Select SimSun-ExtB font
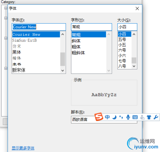Image resolution: width=160 pixels, height=152 pixels. point(36,40)
